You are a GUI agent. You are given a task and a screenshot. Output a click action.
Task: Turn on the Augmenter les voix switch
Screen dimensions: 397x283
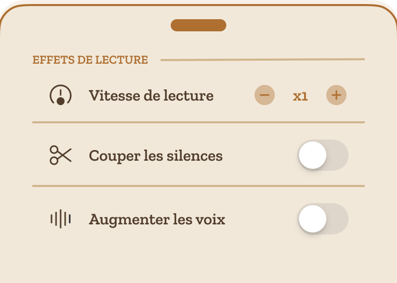(x=323, y=219)
